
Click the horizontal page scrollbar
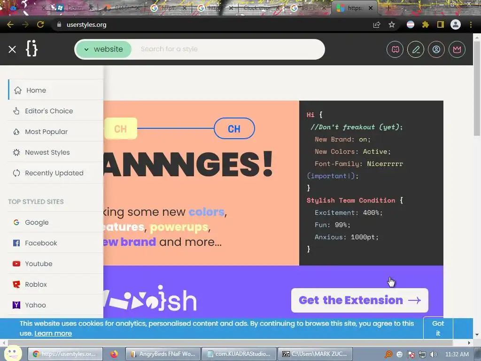tap(230, 343)
